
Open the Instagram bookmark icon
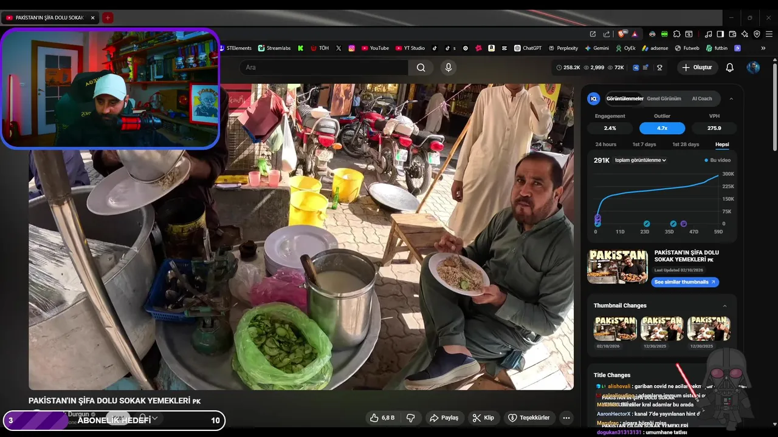(351, 48)
